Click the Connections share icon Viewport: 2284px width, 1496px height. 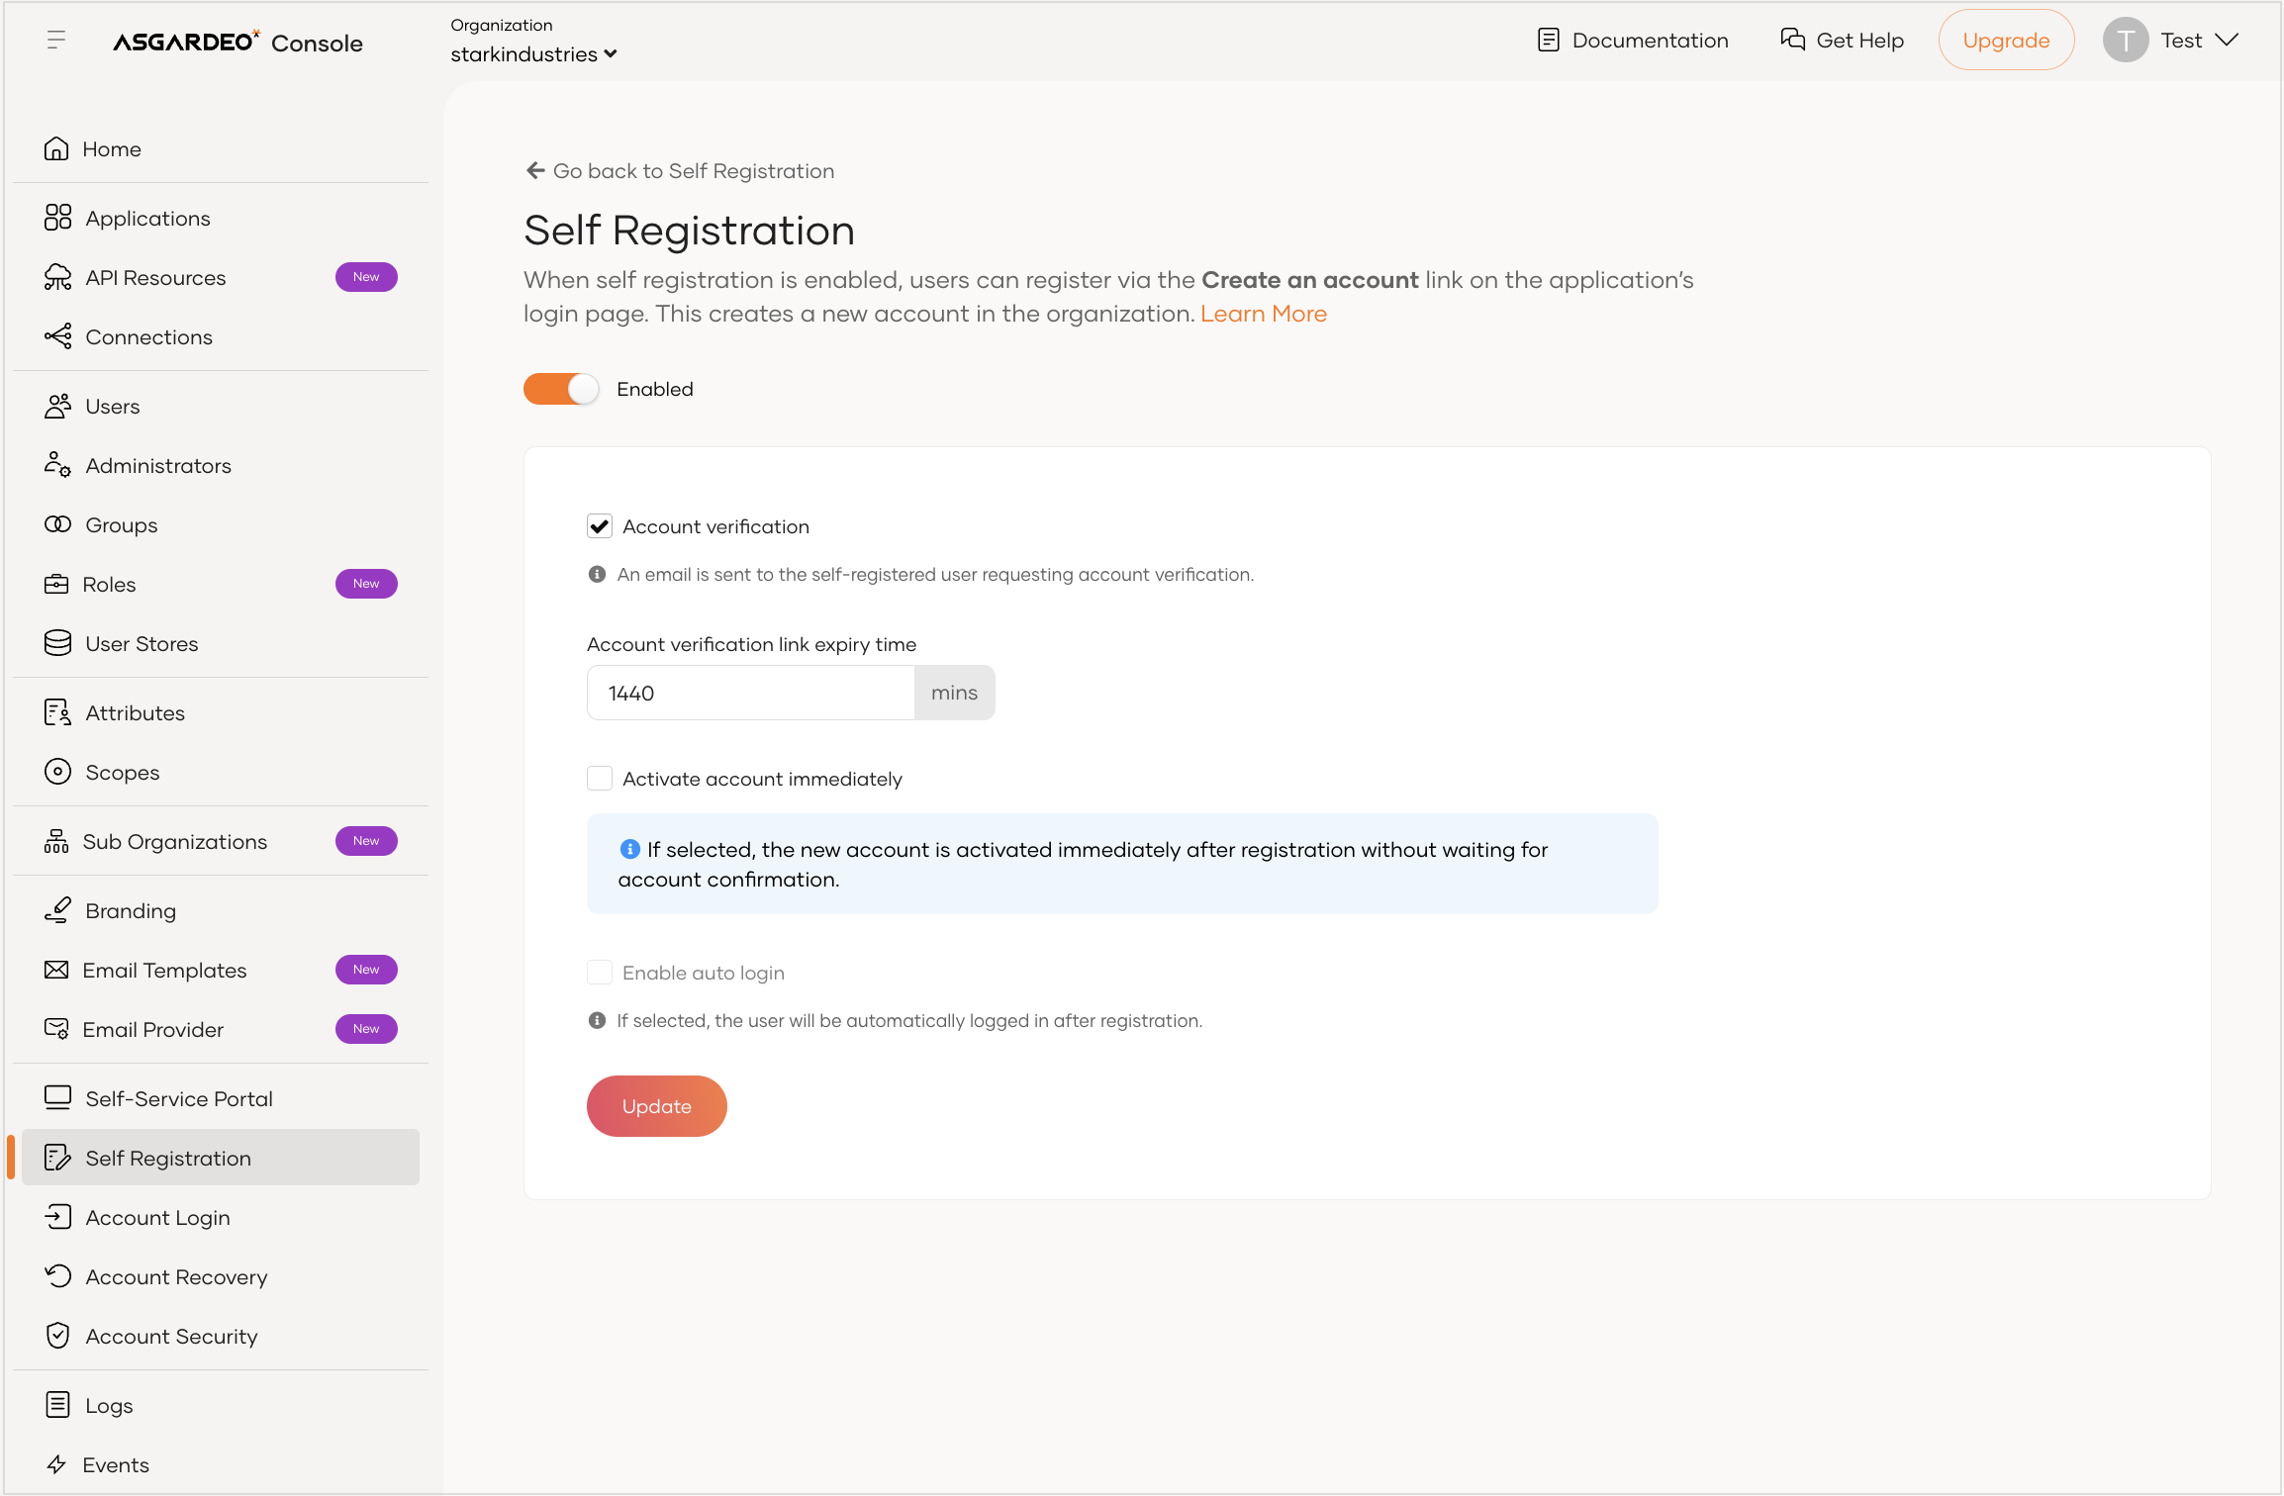tap(58, 336)
